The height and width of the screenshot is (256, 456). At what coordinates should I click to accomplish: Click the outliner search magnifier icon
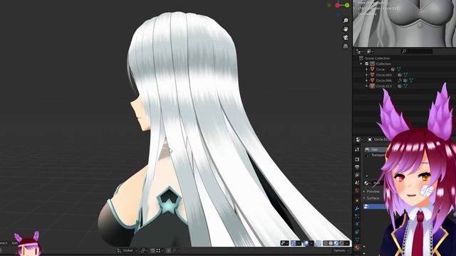pyautogui.click(x=404, y=51)
